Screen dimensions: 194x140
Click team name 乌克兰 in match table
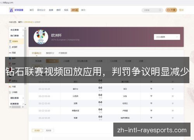coord(125,103)
